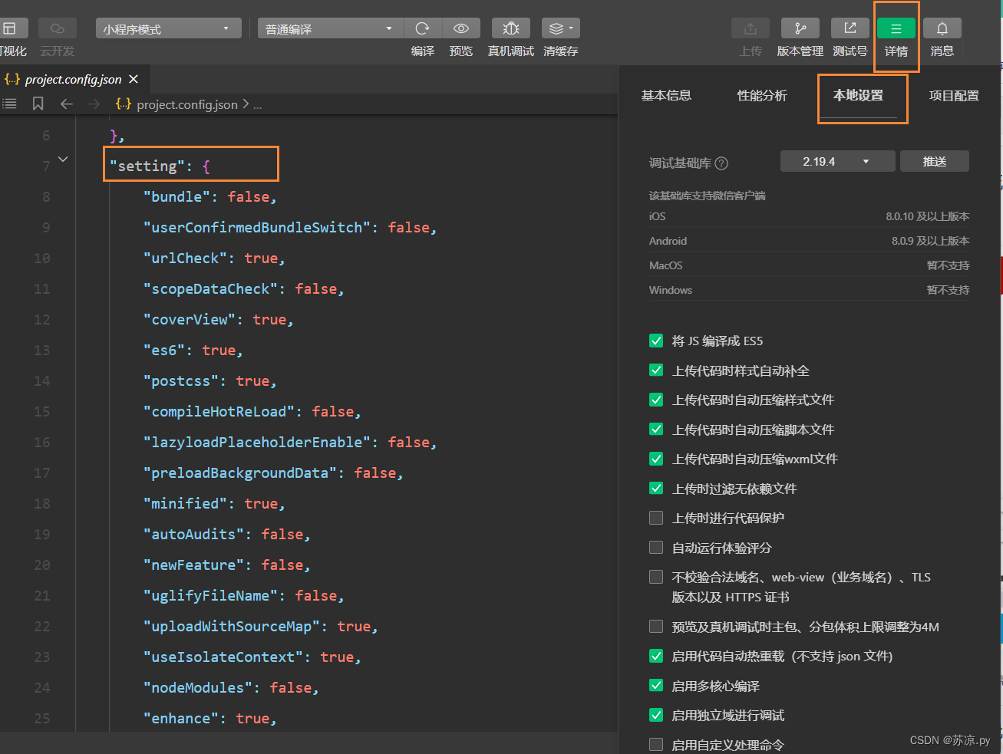The height and width of the screenshot is (754, 1003).
Task: Open the 小程序模式 mode dropdown
Action: 168,29
